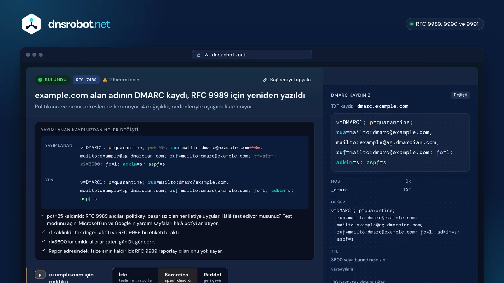Click the green check BULUNDU badge
Viewport: 504px width, 283px height.
click(52, 80)
